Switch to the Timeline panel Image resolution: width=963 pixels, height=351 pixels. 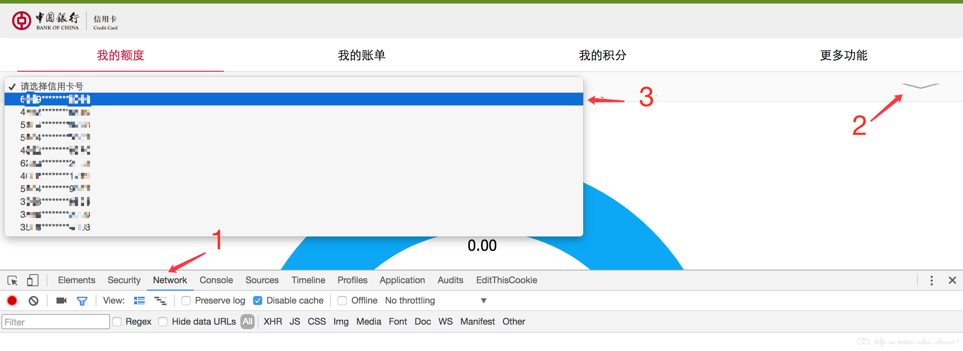click(308, 280)
